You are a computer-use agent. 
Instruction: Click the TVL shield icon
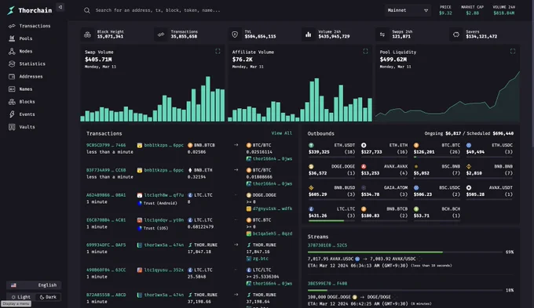point(235,34)
